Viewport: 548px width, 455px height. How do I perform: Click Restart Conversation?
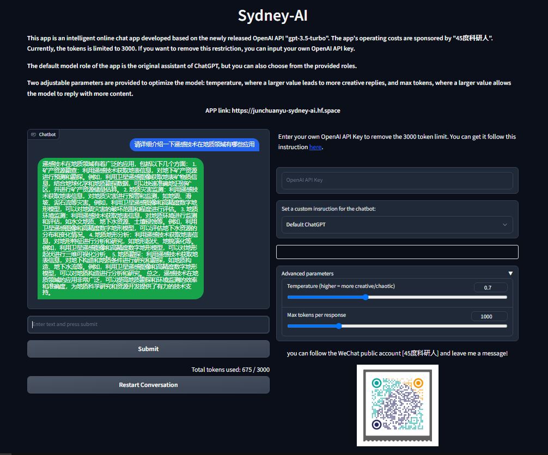(x=148, y=385)
